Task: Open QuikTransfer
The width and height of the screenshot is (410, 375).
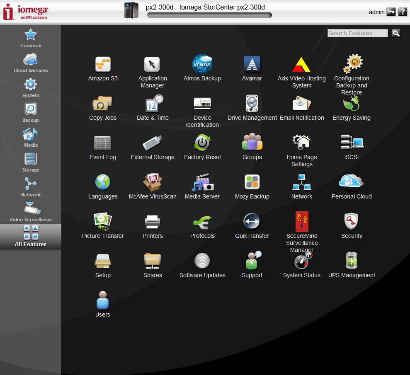Action: pos(252,226)
